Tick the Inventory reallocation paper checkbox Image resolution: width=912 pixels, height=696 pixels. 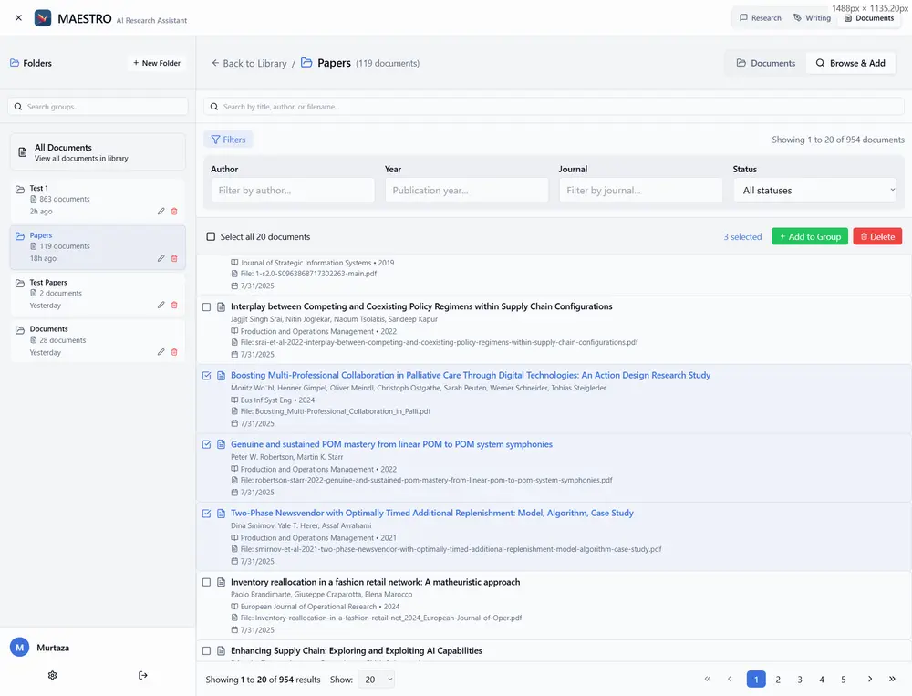[x=207, y=582]
